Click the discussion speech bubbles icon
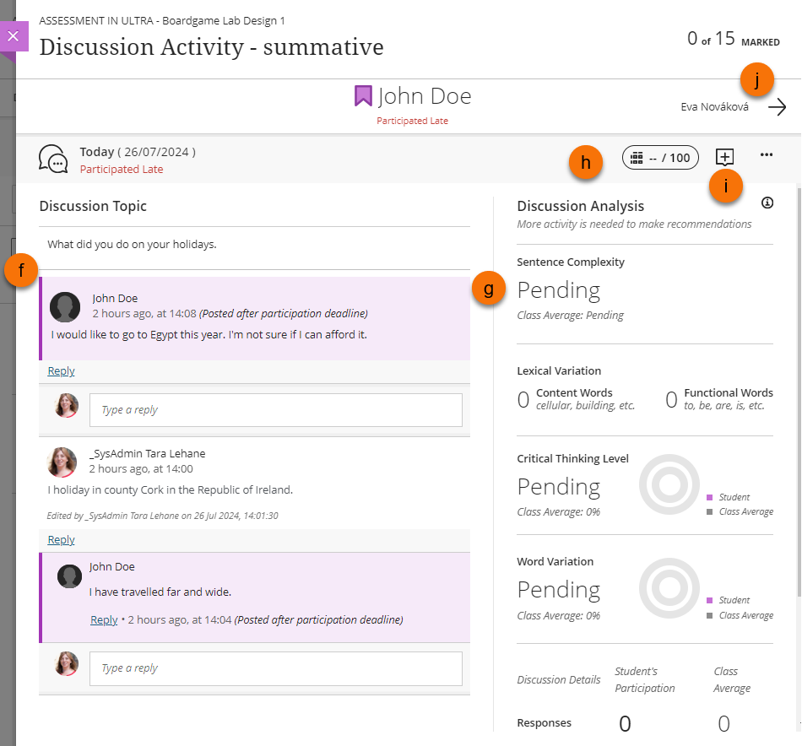Screen dimensions: 802x746 coord(54,159)
